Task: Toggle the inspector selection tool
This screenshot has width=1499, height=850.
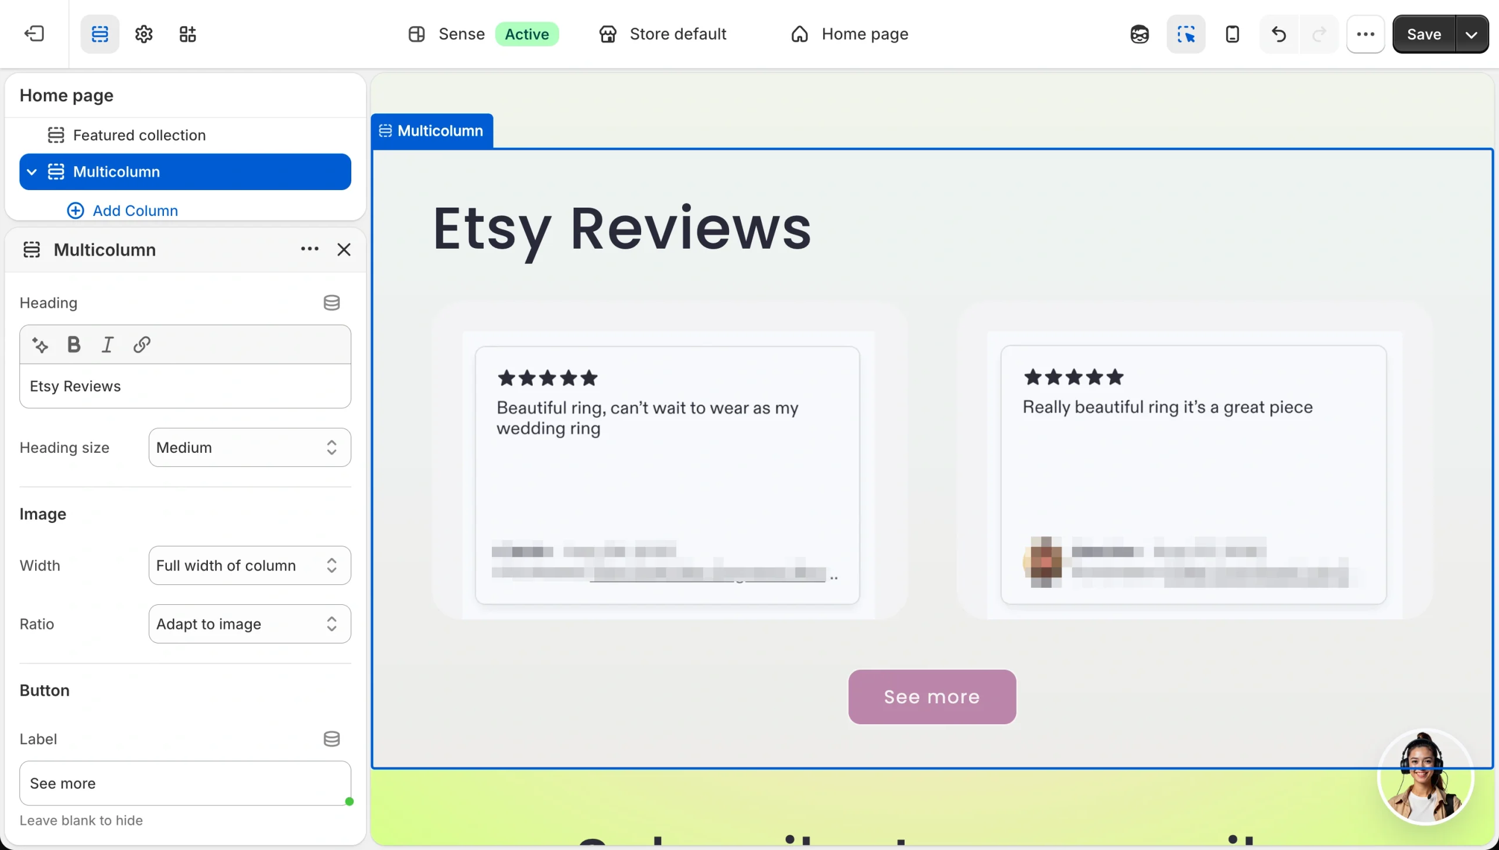Action: coord(1186,34)
